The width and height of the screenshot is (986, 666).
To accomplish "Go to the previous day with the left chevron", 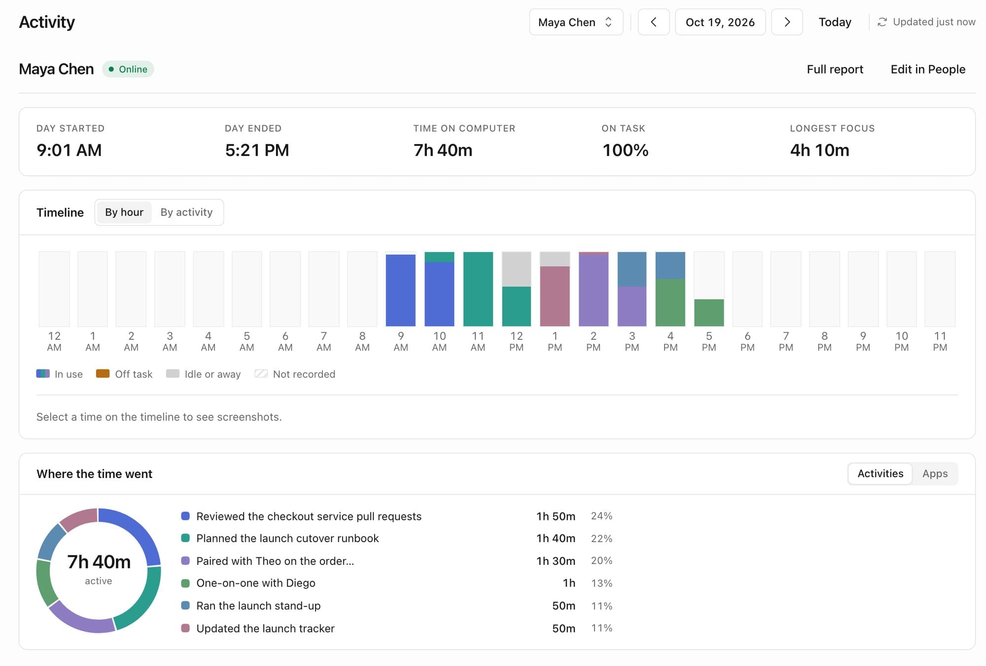I will 654,22.
